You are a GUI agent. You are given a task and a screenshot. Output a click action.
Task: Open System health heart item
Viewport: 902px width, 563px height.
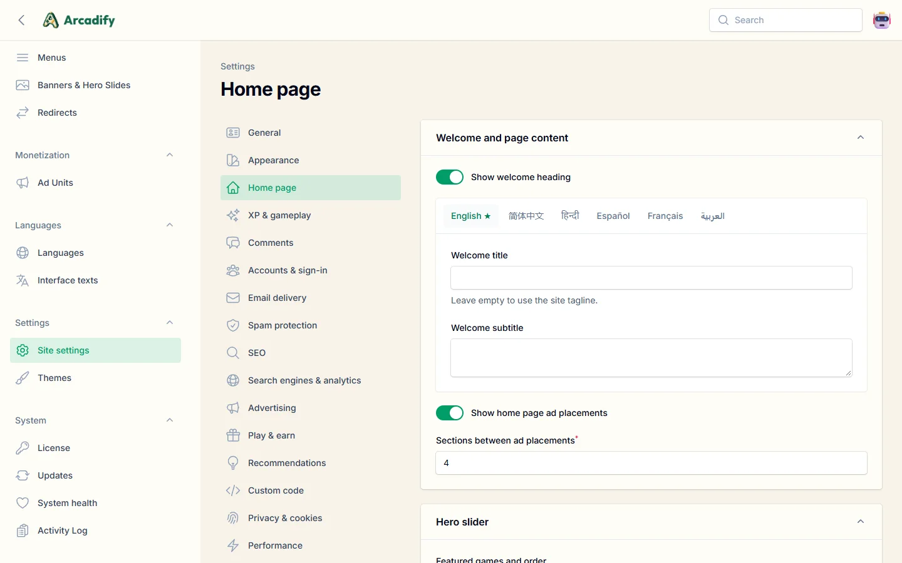(95, 503)
